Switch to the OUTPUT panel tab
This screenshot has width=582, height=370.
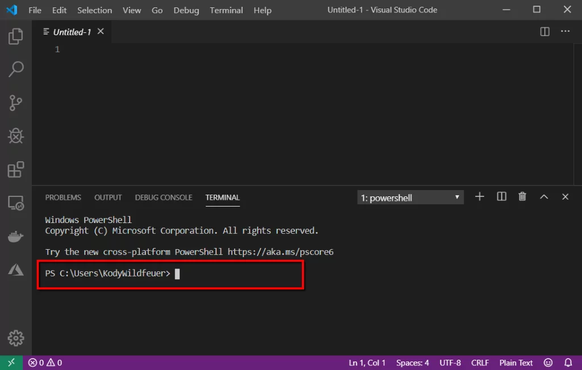pyautogui.click(x=108, y=197)
